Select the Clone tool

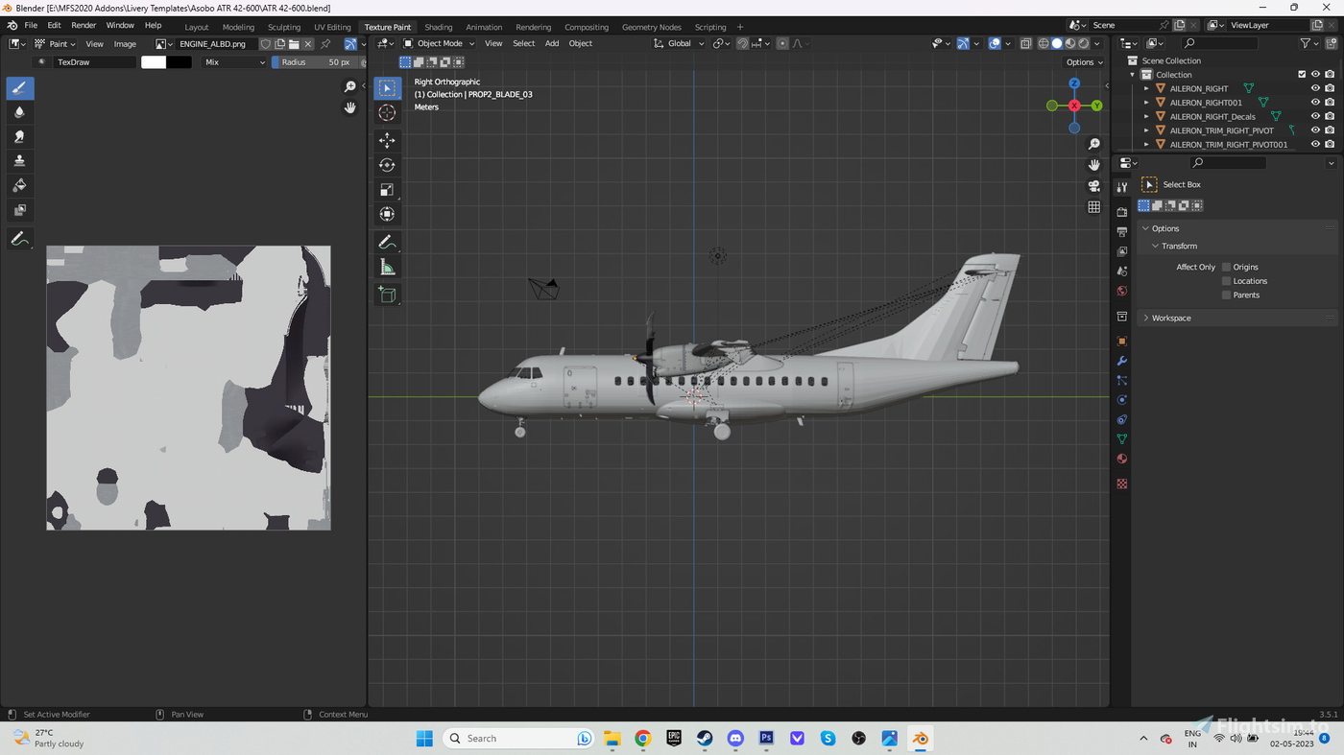click(x=19, y=160)
